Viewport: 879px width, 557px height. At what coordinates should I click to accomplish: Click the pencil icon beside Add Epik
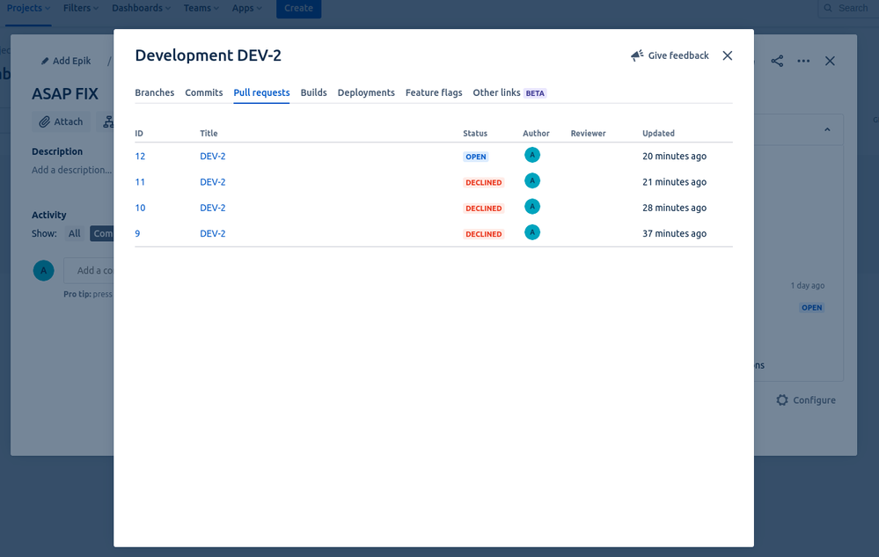(x=45, y=61)
